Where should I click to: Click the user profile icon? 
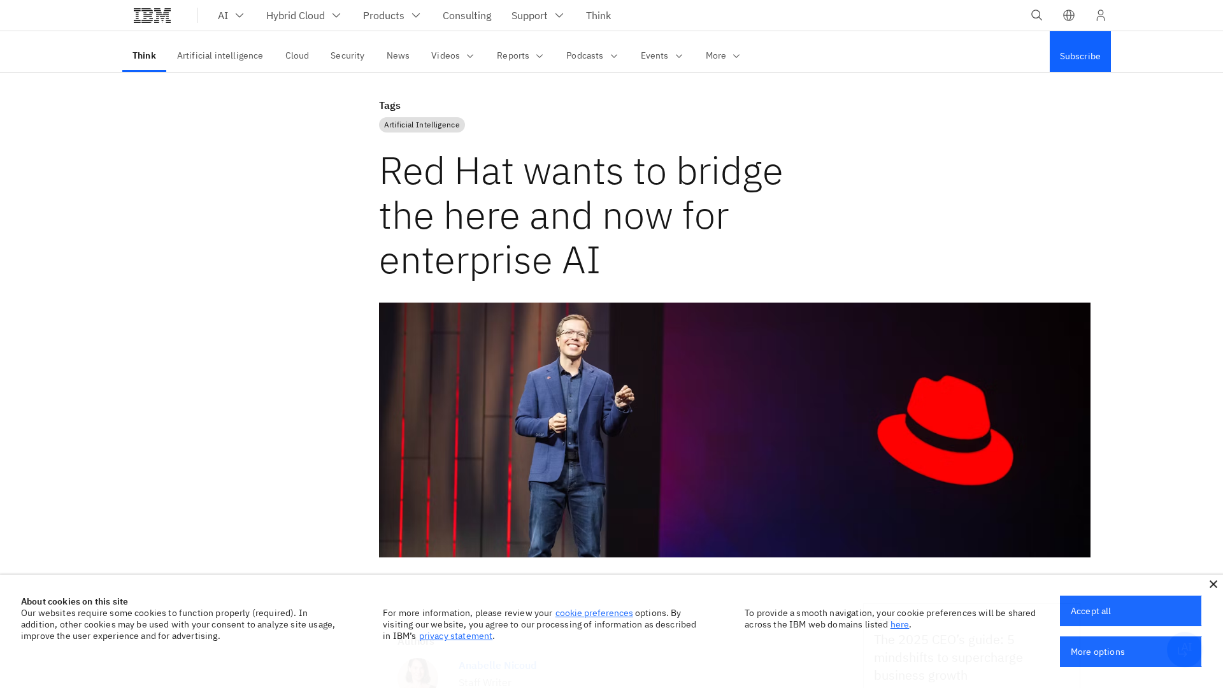tap(1100, 15)
